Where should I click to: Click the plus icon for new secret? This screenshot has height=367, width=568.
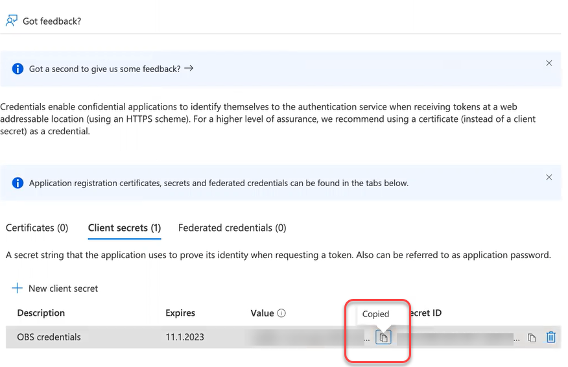pos(18,289)
